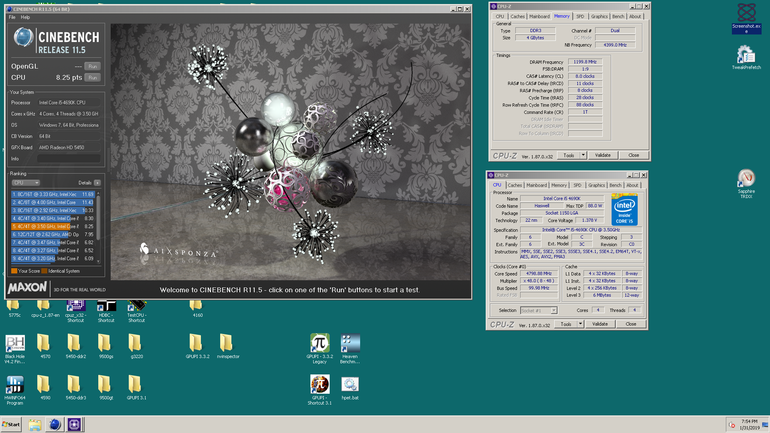Click Validate in lower CPU-Z window
Viewport: 770px width, 433px height.
coord(600,324)
